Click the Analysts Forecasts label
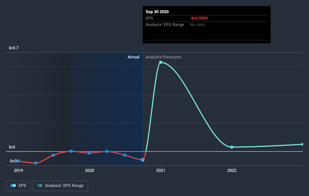309x196 pixels. tap(164, 57)
